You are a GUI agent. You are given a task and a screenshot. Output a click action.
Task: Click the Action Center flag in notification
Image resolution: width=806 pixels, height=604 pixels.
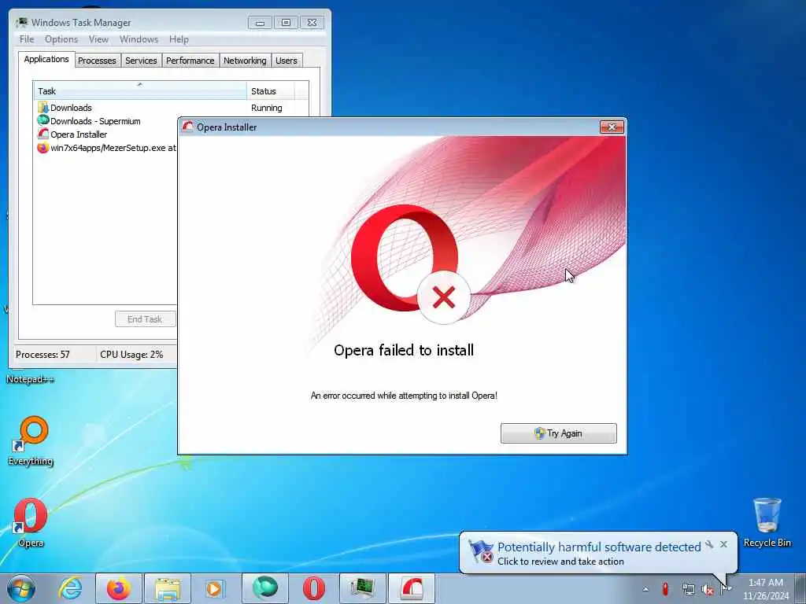(x=481, y=551)
